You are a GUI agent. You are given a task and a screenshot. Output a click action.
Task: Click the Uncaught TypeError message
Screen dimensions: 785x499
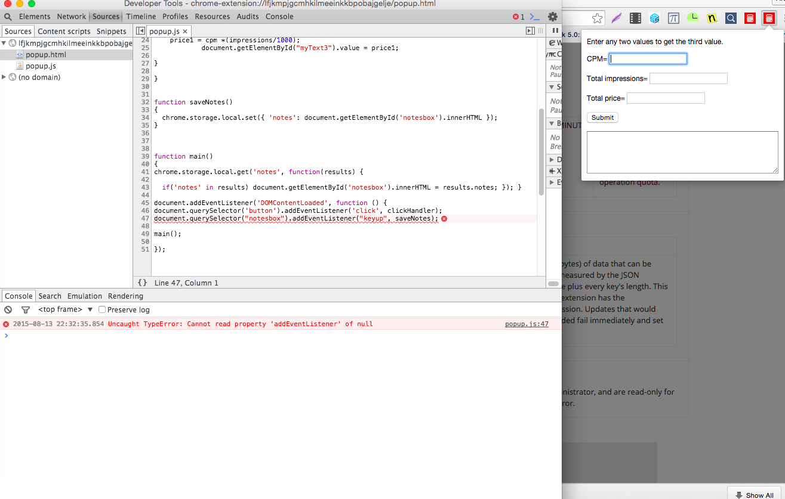pyautogui.click(x=241, y=324)
